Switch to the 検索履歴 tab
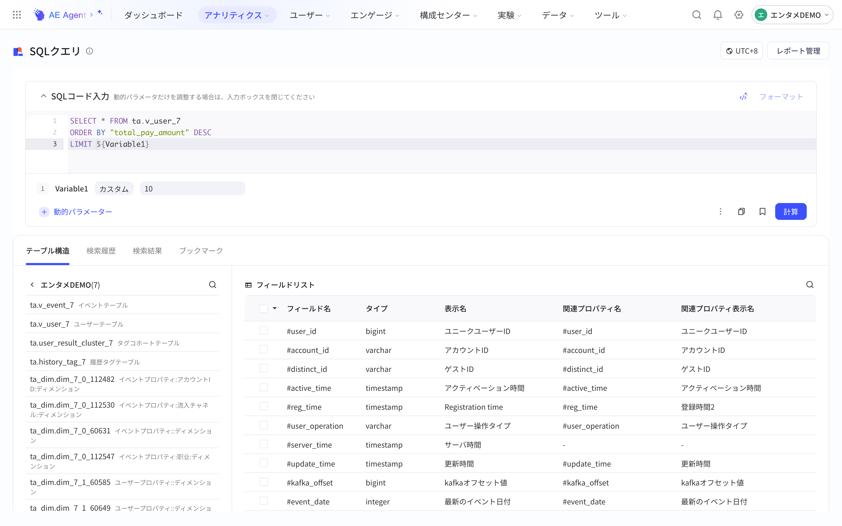 (x=101, y=251)
